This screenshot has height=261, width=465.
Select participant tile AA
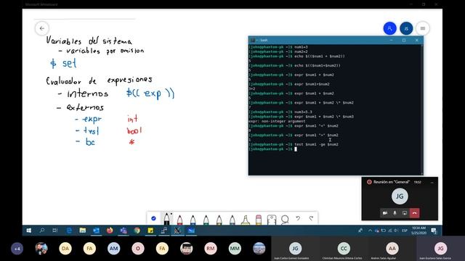pyautogui.click(x=392, y=249)
